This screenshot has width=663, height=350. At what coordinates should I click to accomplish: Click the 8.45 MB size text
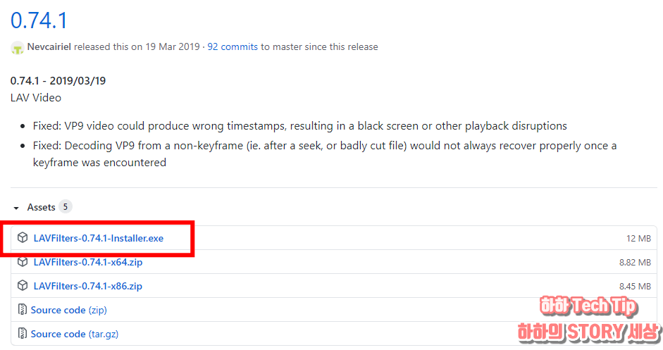pyautogui.click(x=635, y=287)
